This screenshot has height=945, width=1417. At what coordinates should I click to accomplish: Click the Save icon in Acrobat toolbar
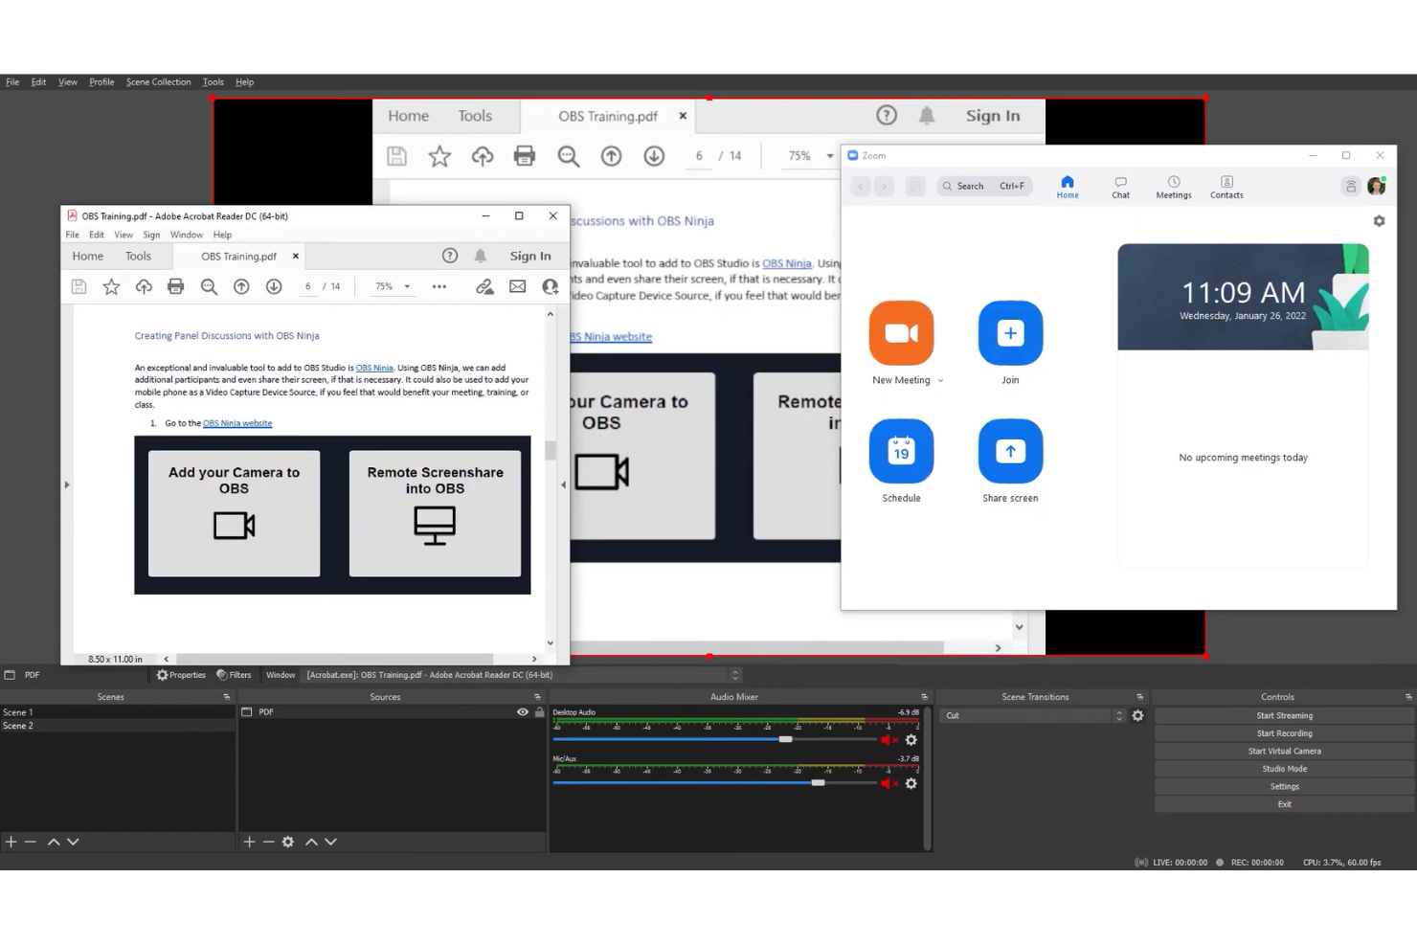tap(79, 285)
